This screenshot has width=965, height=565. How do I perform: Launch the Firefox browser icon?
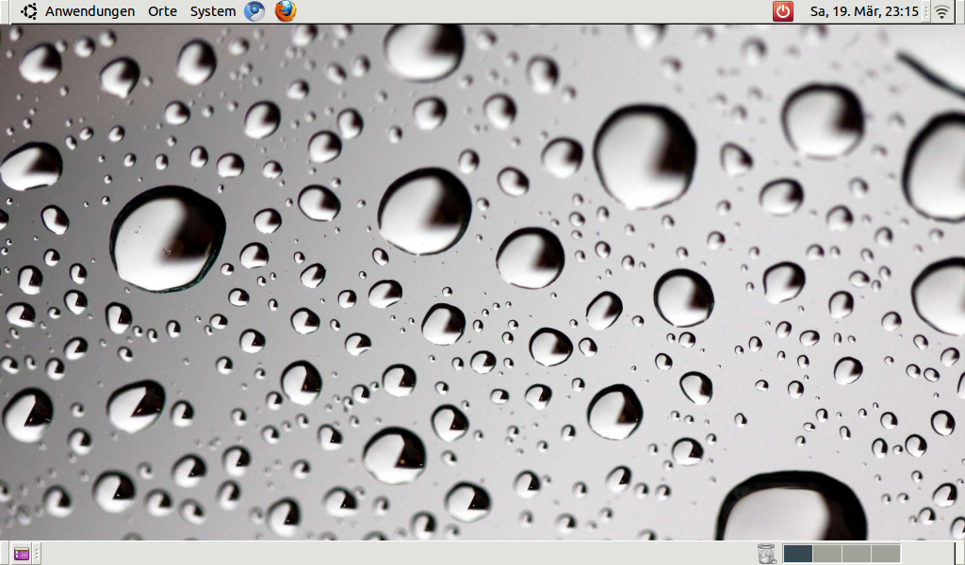point(285,11)
